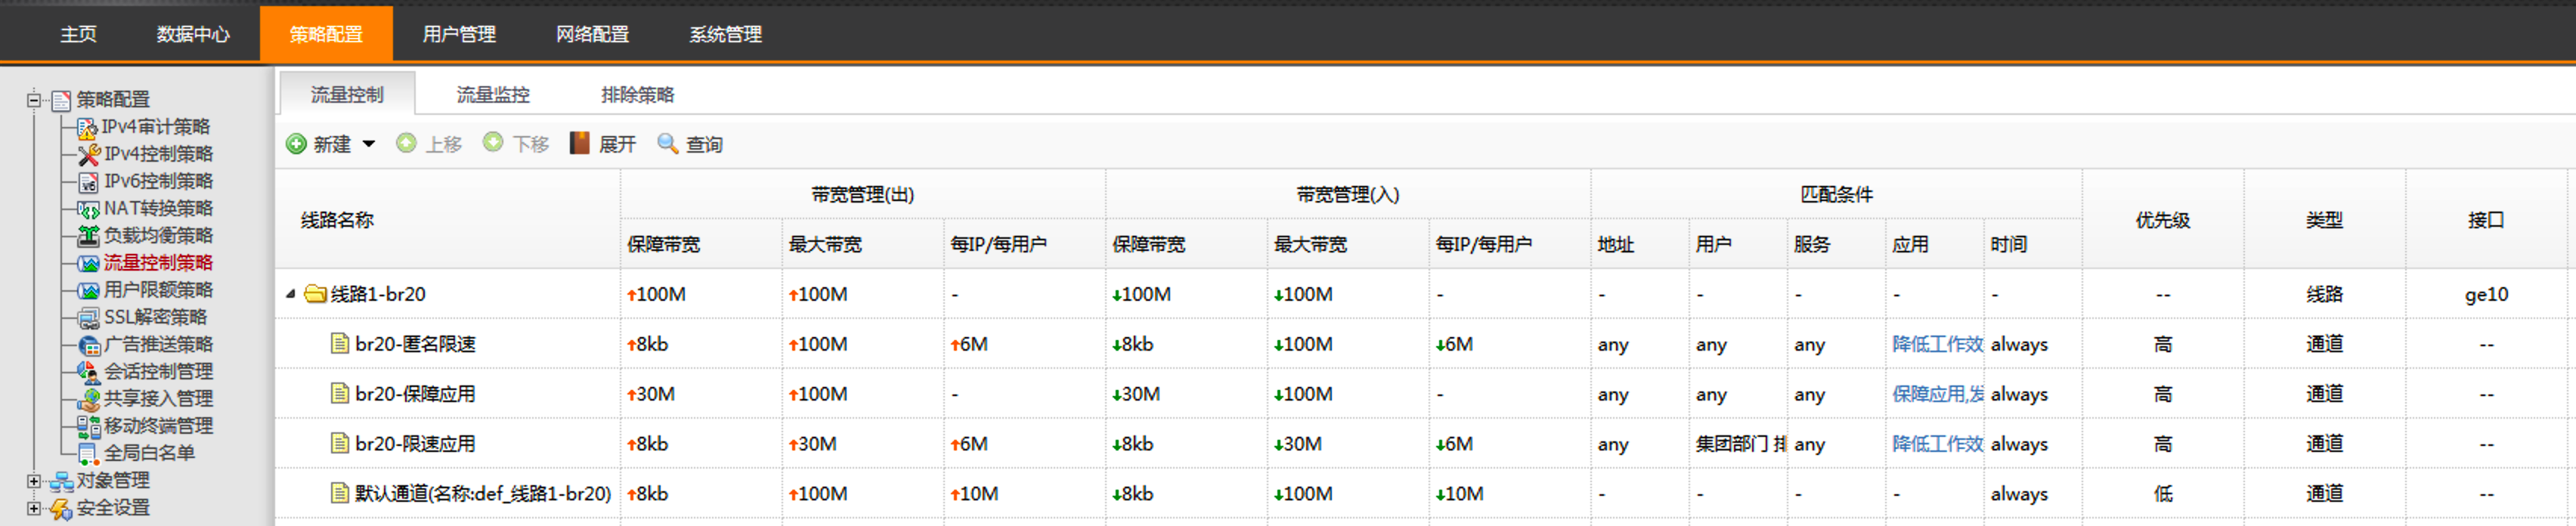Open the 数据中心 top menu
The image size is (2576, 526).
point(193,34)
